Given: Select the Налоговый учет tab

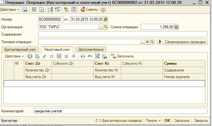Looking at the screenshot, I should pos(57,50).
